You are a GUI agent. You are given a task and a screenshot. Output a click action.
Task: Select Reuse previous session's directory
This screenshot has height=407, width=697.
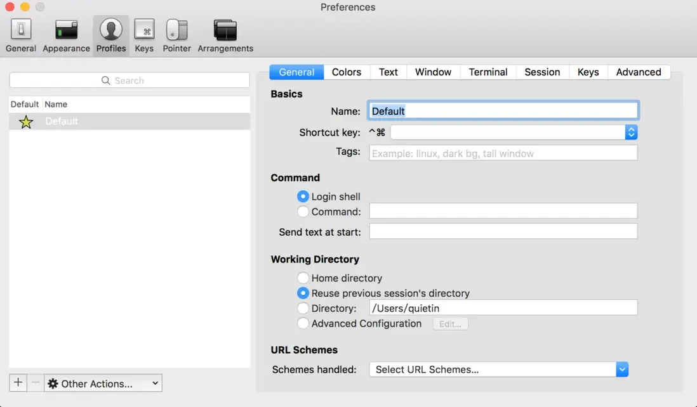coord(303,293)
